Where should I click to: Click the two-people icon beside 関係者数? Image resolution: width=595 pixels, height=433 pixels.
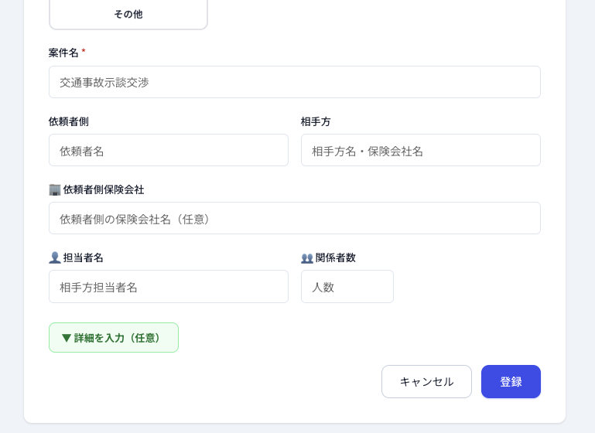coord(307,257)
